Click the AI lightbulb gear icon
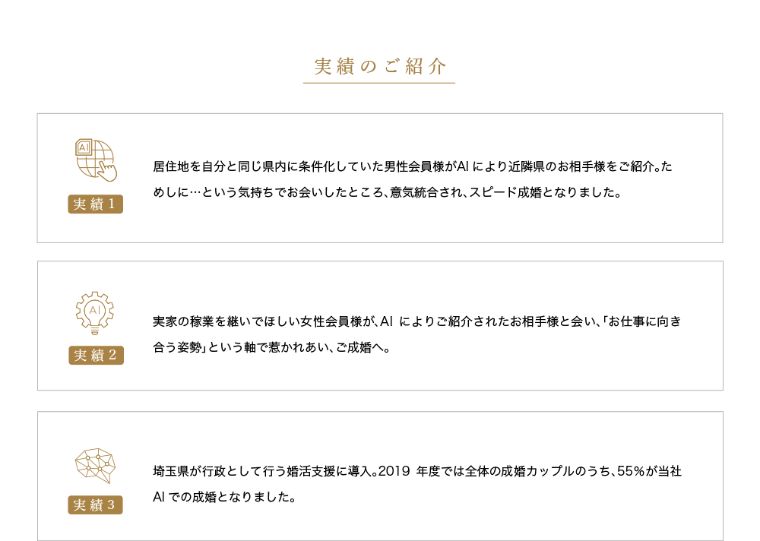The image size is (760, 541). click(x=95, y=313)
